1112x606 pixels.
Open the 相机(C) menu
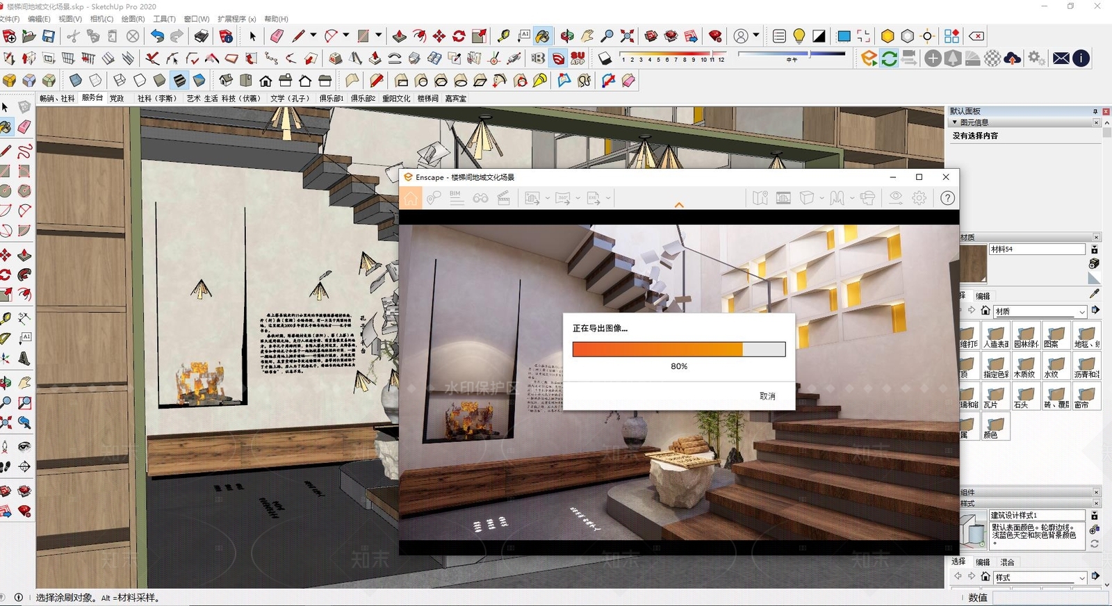[101, 19]
